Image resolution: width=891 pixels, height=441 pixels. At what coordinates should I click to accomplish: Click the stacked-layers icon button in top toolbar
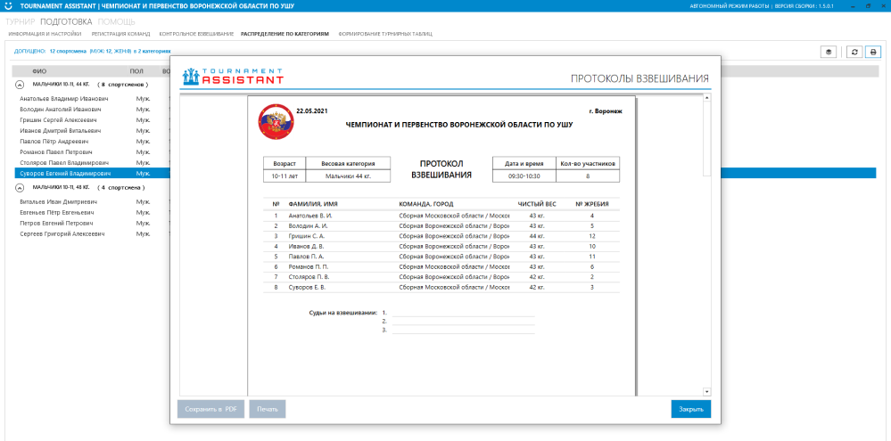[x=829, y=52]
